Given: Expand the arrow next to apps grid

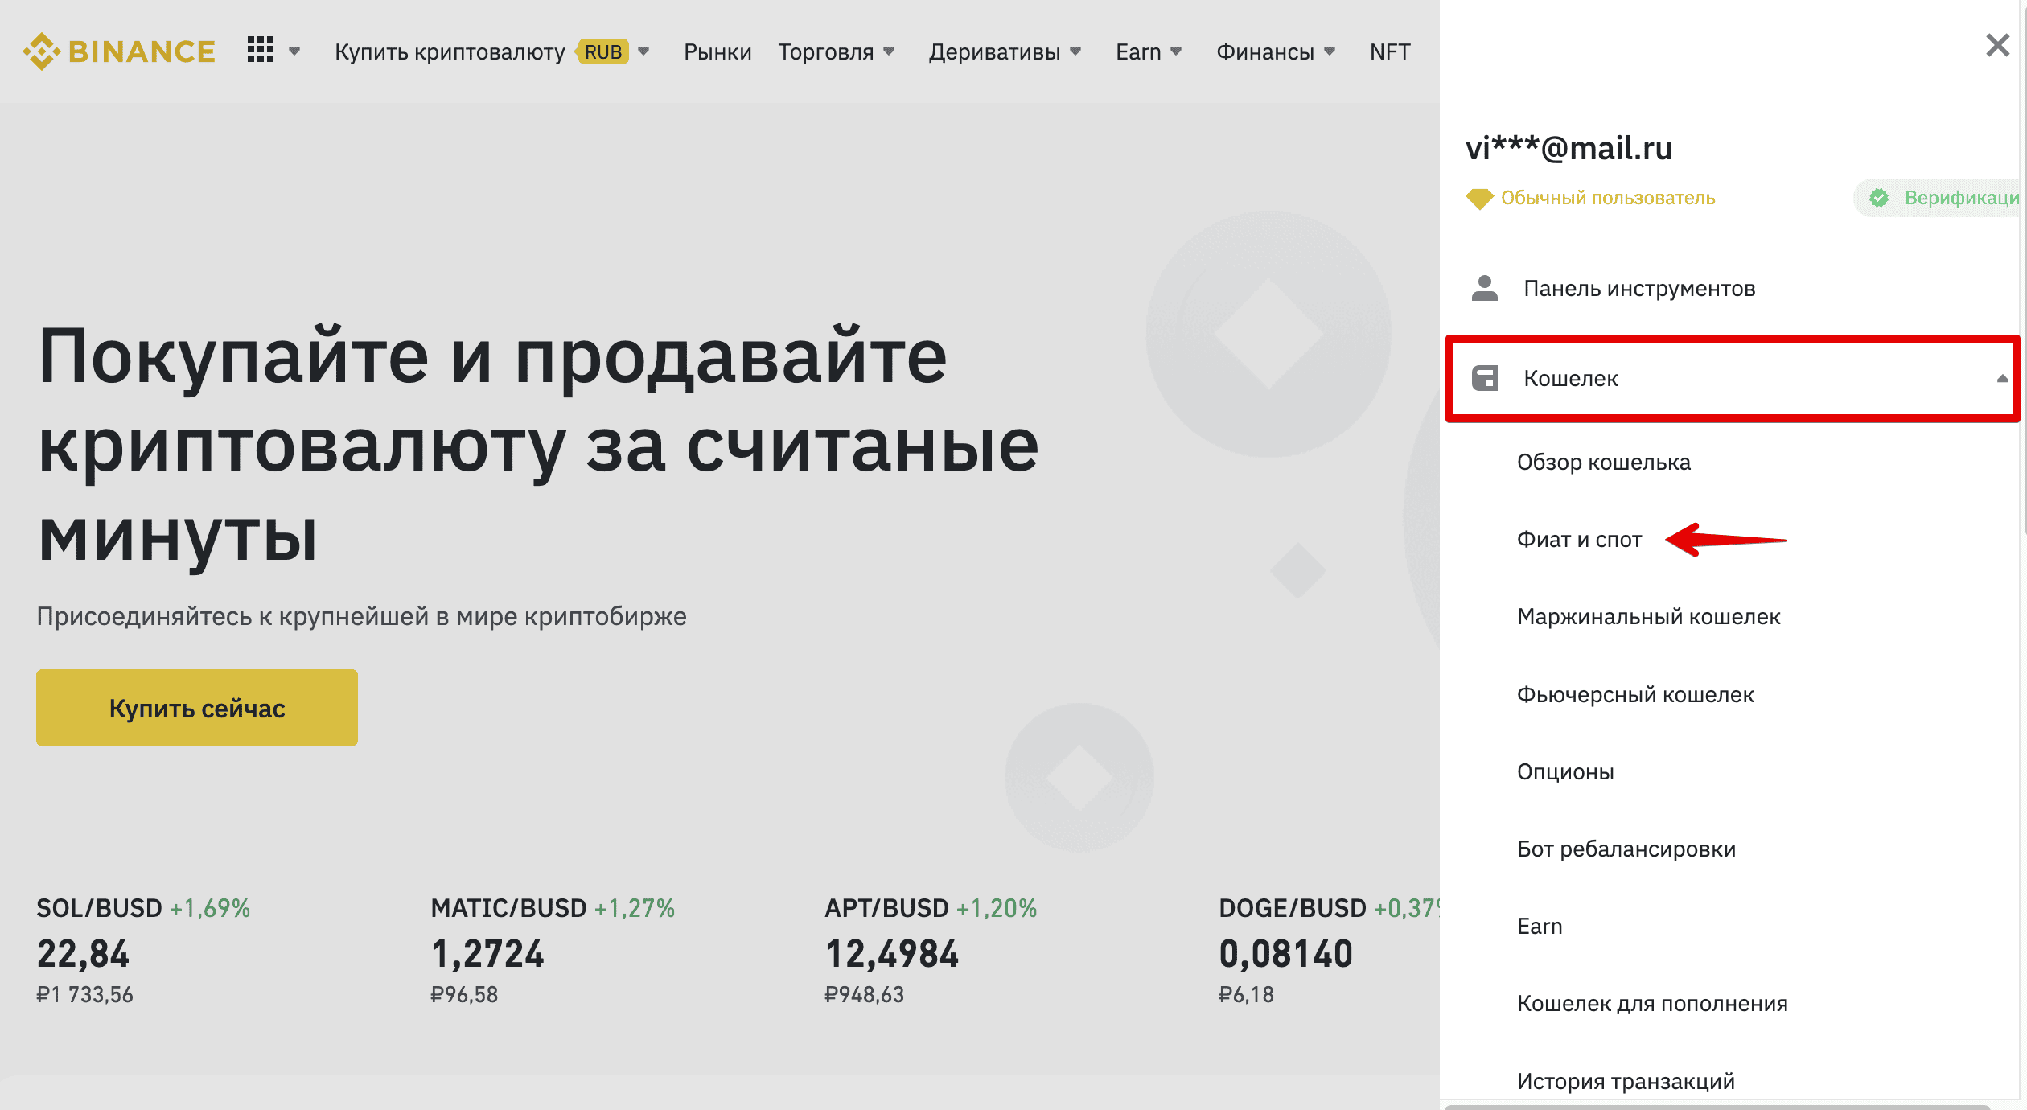Looking at the screenshot, I should click(x=294, y=51).
